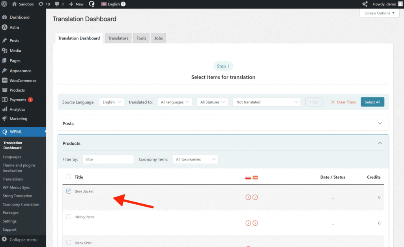Click the Title filter input field

pos(108,159)
